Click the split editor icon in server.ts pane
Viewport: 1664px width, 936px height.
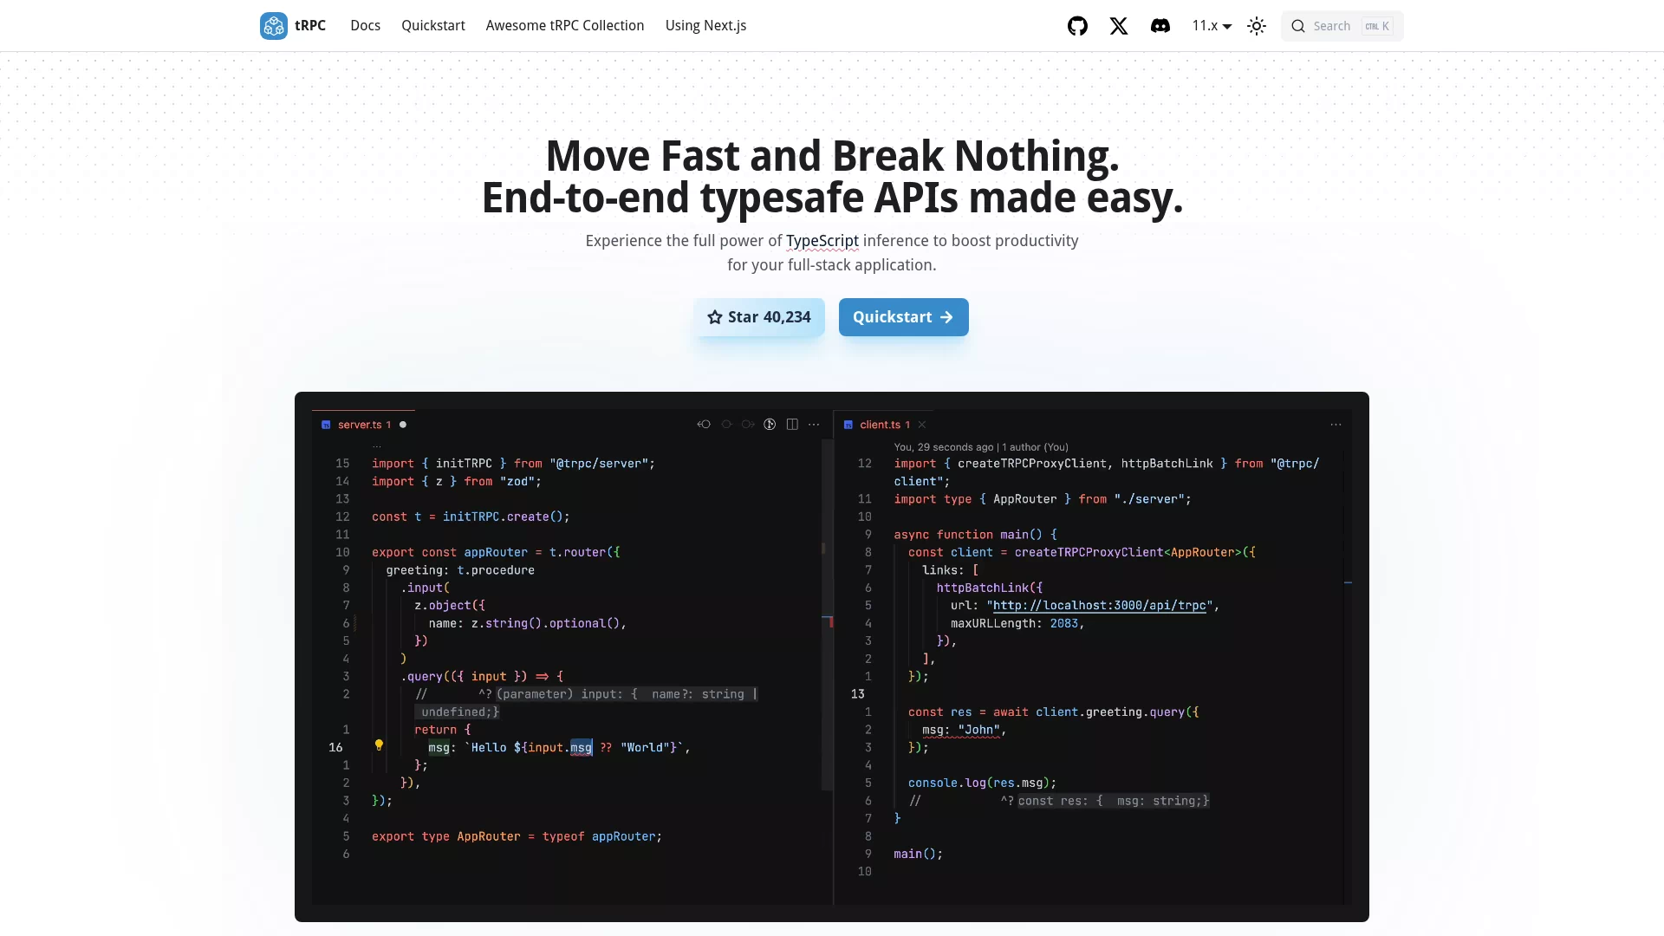[792, 425]
